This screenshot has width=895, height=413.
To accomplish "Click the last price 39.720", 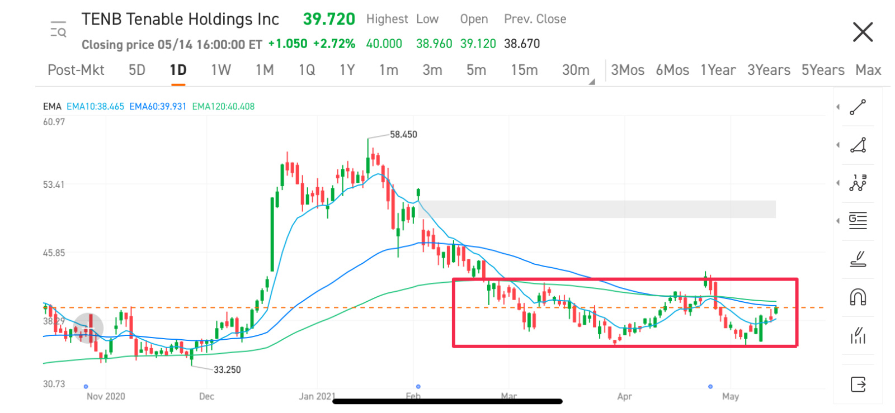I will click(329, 19).
